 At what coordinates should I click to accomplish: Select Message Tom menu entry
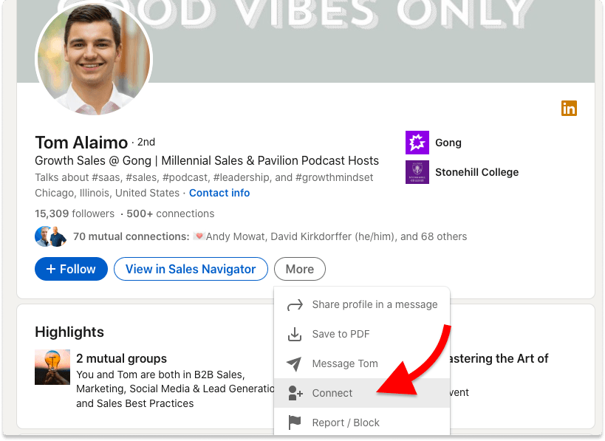tap(362, 363)
